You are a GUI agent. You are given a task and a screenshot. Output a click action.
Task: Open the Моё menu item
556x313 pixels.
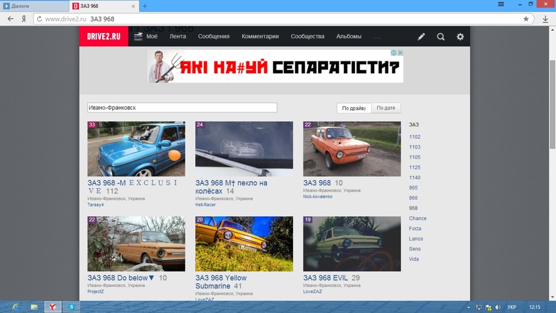click(152, 36)
